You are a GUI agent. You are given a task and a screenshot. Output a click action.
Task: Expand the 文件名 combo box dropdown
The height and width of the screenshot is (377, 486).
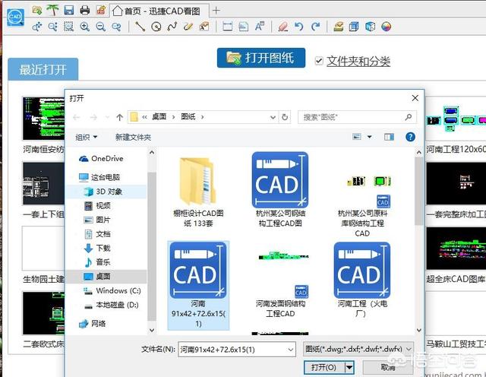pos(290,350)
